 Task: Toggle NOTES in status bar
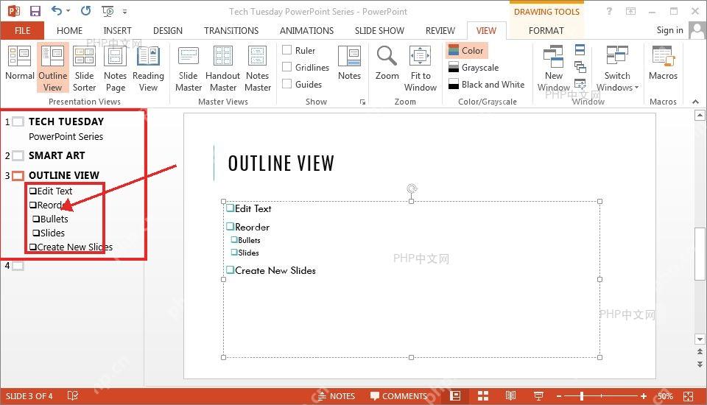[x=337, y=396]
